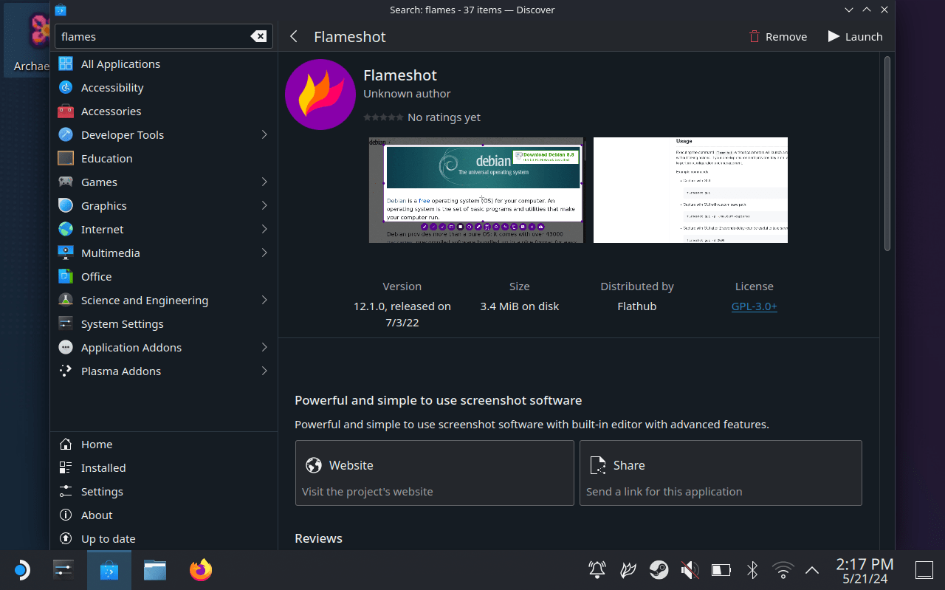Click the Discover store taskbar icon

click(109, 569)
